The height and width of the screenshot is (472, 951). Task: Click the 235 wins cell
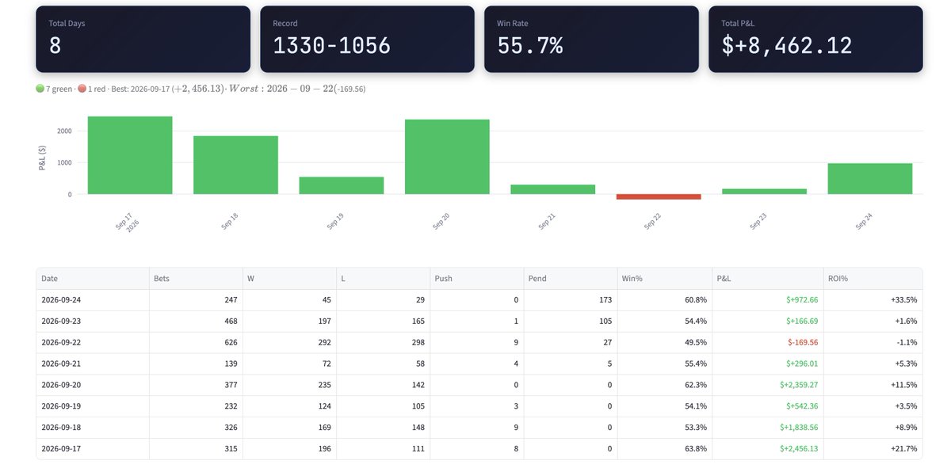(x=289, y=385)
